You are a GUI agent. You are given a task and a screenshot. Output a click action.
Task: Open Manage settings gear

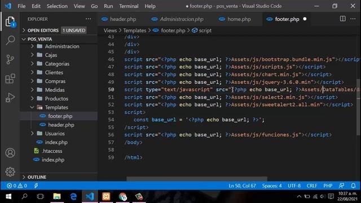tap(10, 171)
